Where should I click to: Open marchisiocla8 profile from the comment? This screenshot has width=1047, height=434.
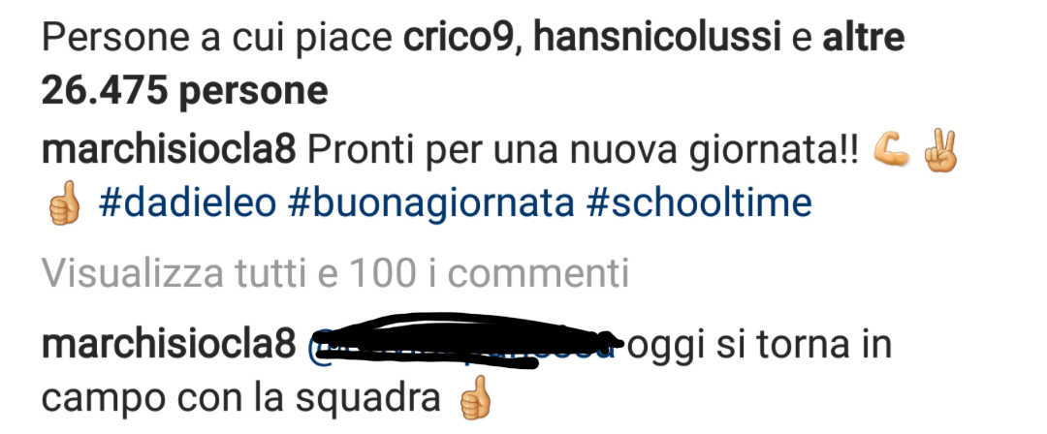(169, 346)
